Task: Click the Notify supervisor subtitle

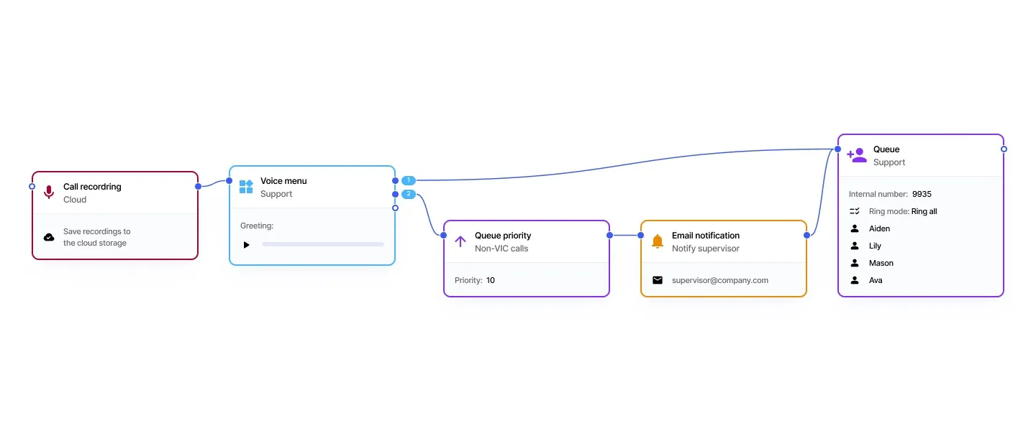Action: [706, 249]
